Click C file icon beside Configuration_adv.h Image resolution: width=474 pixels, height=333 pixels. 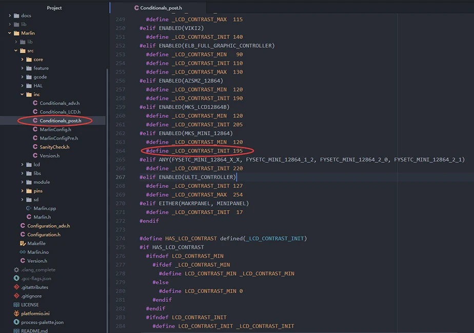tap(23, 225)
